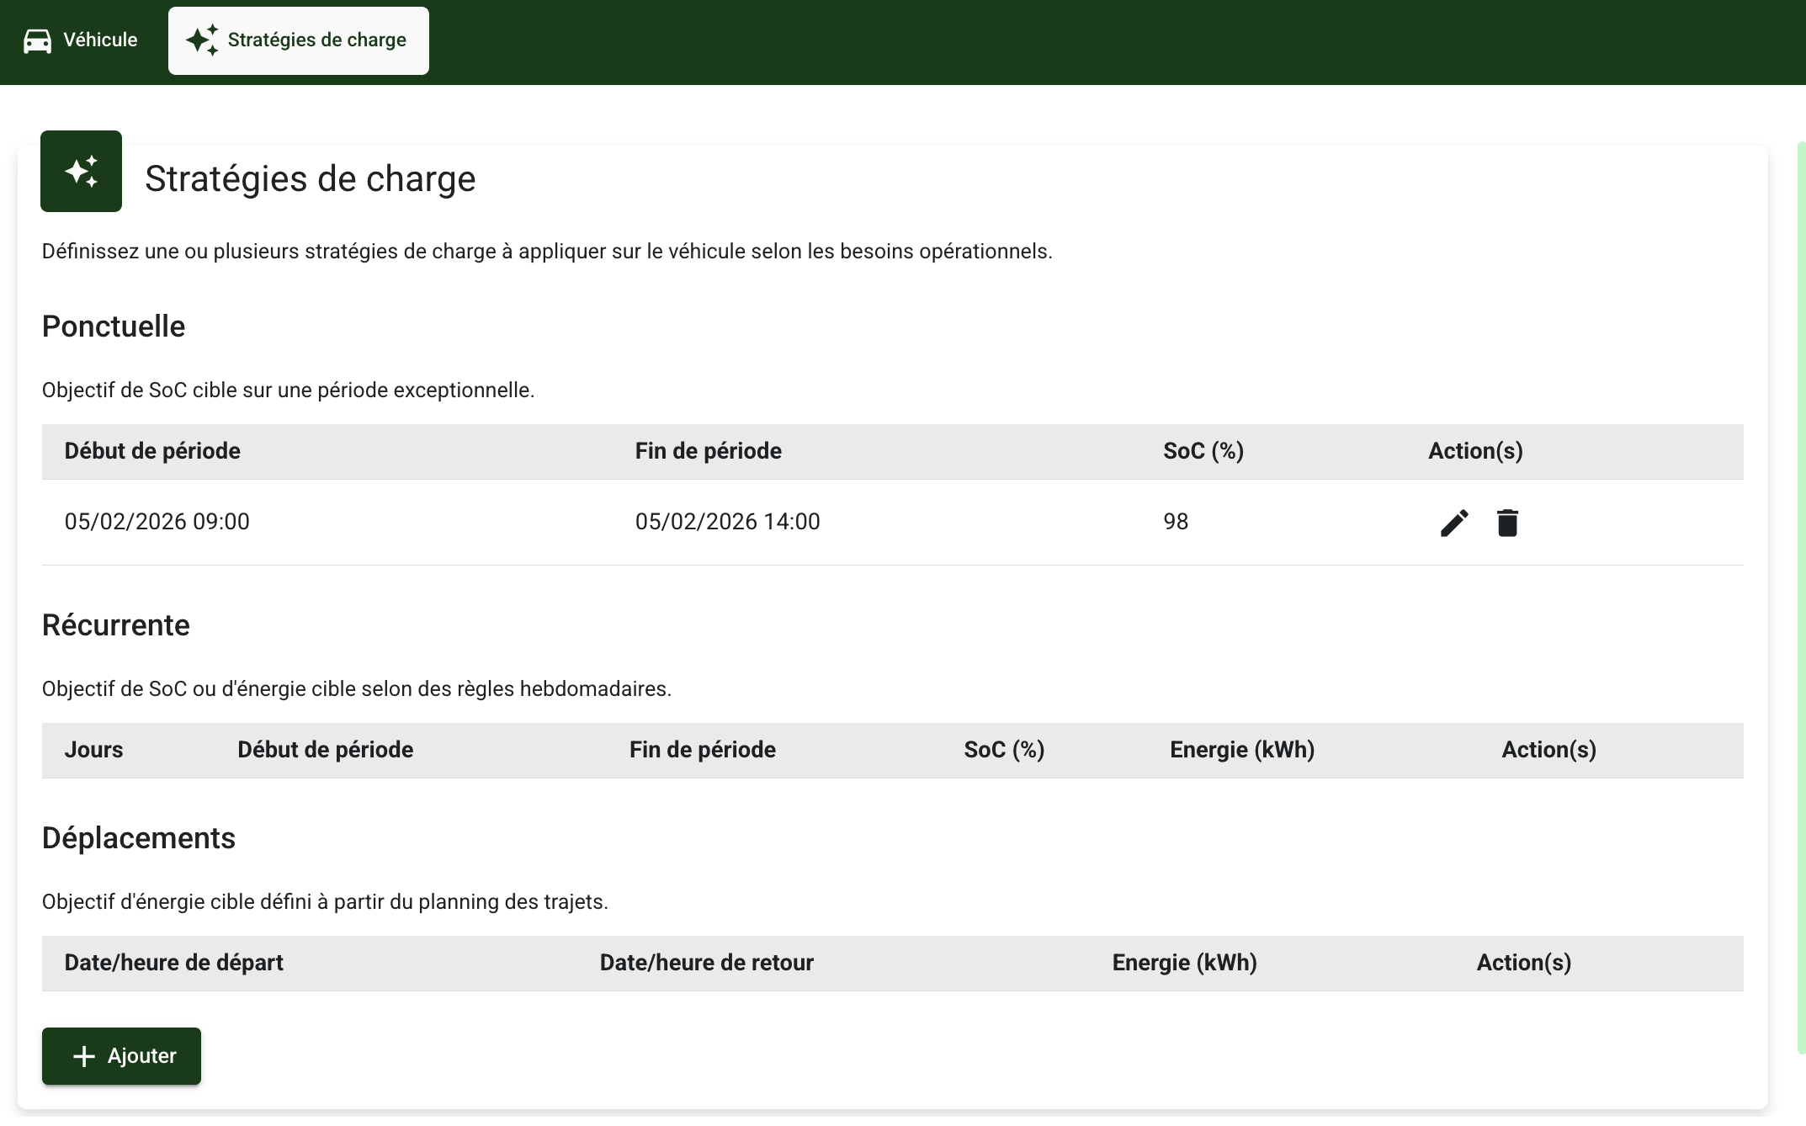Viewport: 1806px width, 1126px height.
Task: Click the Début de période header in Ponctuelle
Action: [152, 451]
